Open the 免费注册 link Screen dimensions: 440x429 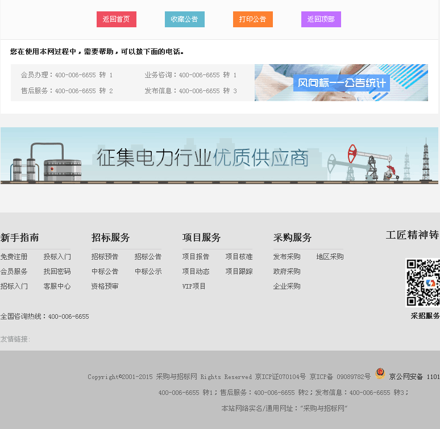tap(14, 257)
